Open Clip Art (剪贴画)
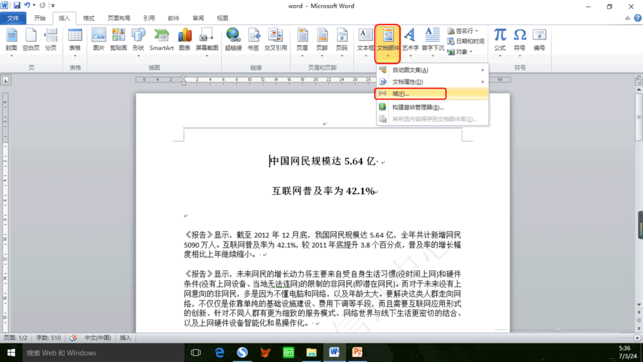The width and height of the screenshot is (643, 362). click(x=118, y=40)
